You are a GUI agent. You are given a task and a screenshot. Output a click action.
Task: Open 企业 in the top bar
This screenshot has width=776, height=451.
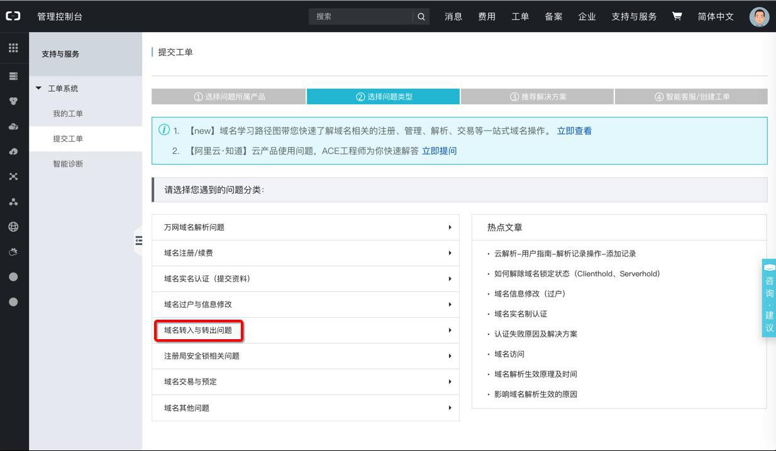coord(587,17)
